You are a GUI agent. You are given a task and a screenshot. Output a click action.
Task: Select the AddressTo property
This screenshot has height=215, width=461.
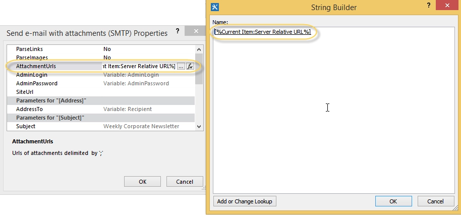29,109
